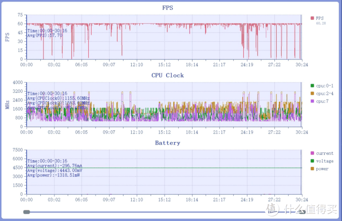Hide the orange cpu:2-4 series
This screenshot has width=342, height=221.
[x=312, y=93]
